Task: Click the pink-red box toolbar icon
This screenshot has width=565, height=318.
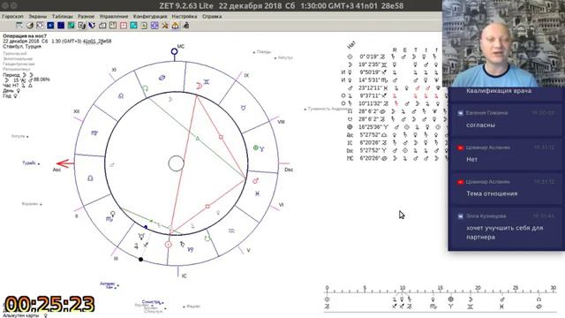Action: (124, 26)
